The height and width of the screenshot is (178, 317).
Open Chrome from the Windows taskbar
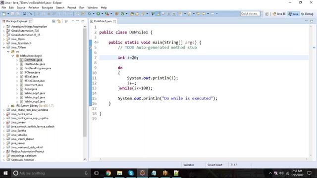pos(108,173)
